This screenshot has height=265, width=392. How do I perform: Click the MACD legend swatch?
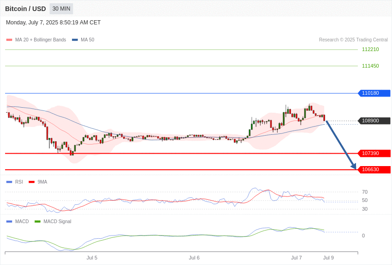click(9, 221)
